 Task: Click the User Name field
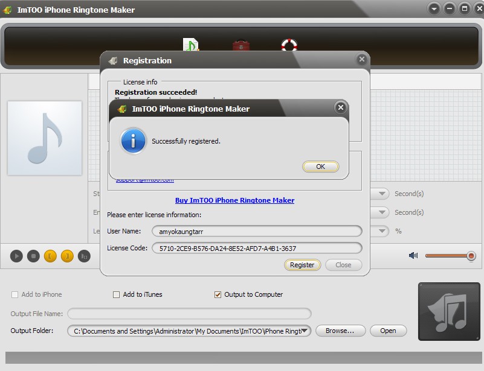tap(257, 231)
